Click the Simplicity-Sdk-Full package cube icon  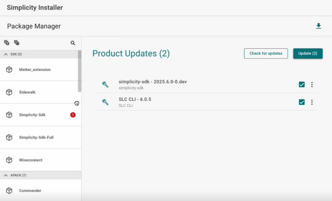(x=9, y=137)
